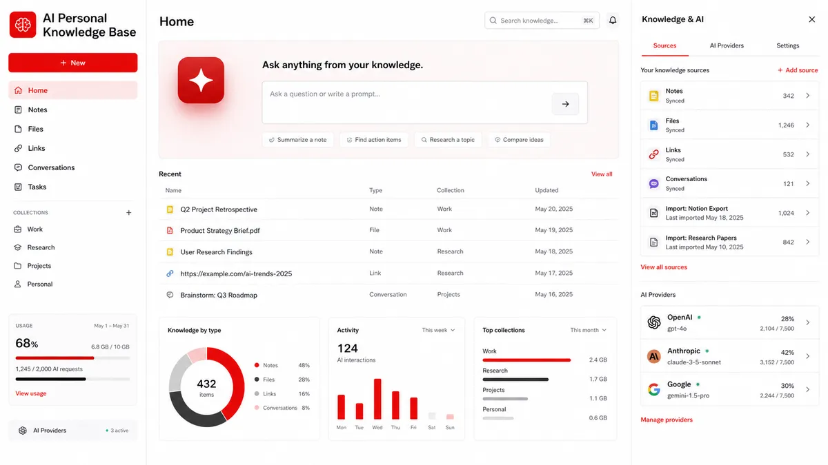
Task: Open Notes in sidebar
Action: (x=73, y=110)
